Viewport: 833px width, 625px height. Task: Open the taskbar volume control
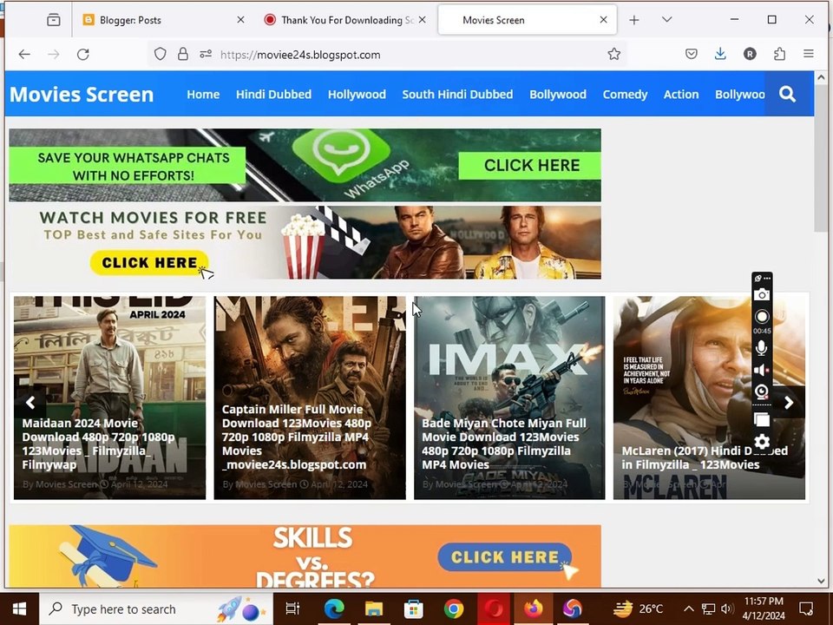click(728, 609)
